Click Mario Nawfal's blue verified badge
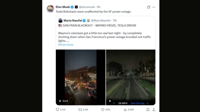This screenshot has width=200, height=112. click(84, 20)
